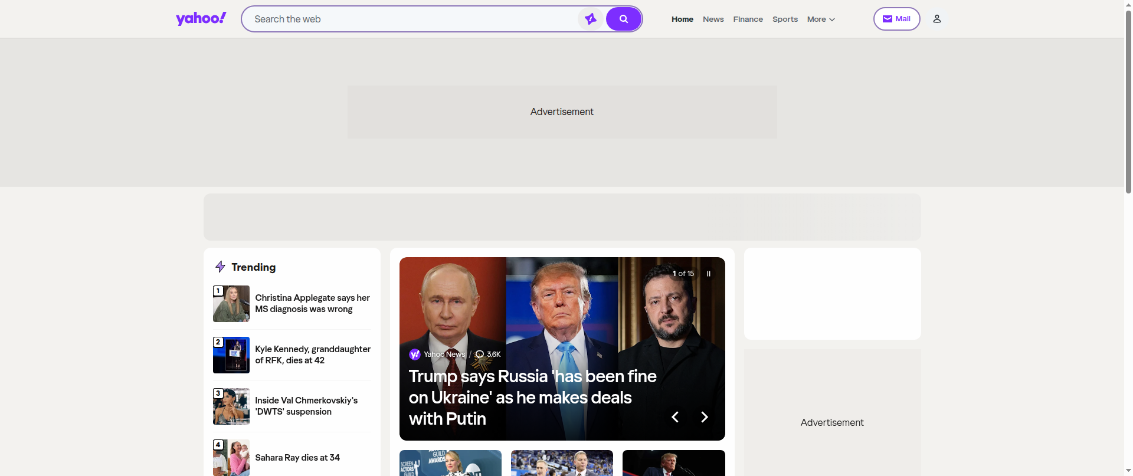Open the AI sparkle search assistant
The width and height of the screenshot is (1133, 476).
590,19
